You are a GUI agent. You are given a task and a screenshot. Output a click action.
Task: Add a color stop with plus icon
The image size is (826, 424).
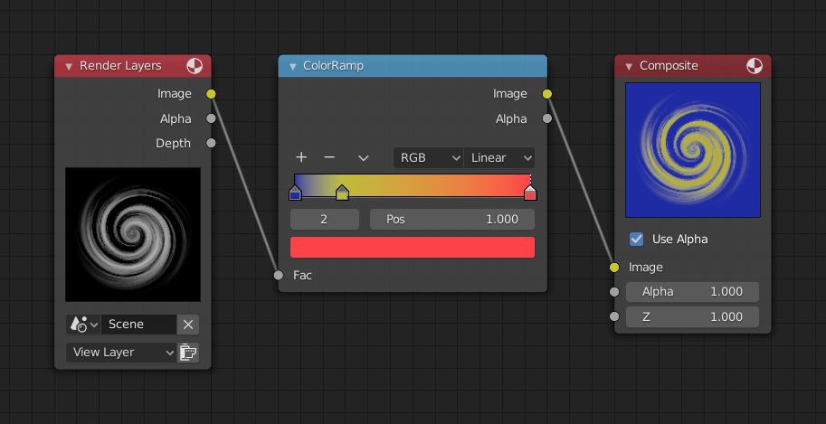click(x=300, y=157)
